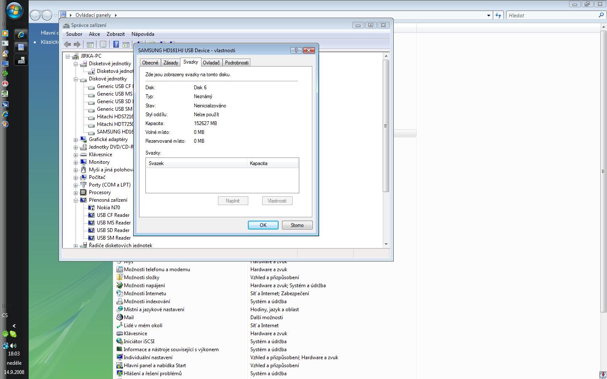
Task: Click the Device Manager tree scroll-up arrow
Action: [x=386, y=56]
